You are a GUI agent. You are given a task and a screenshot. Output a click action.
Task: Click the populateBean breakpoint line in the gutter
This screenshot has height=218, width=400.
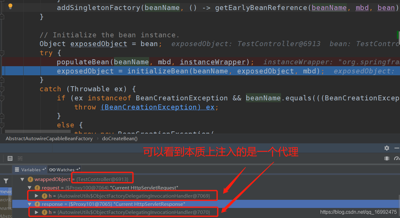(x=3, y=62)
